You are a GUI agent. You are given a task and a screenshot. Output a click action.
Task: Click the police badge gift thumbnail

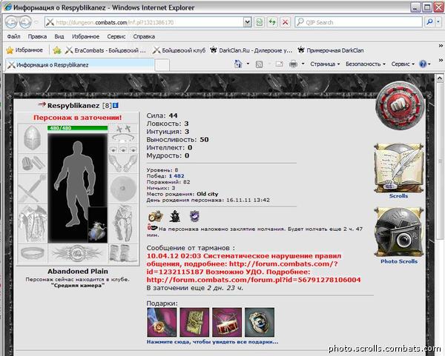pos(260,322)
